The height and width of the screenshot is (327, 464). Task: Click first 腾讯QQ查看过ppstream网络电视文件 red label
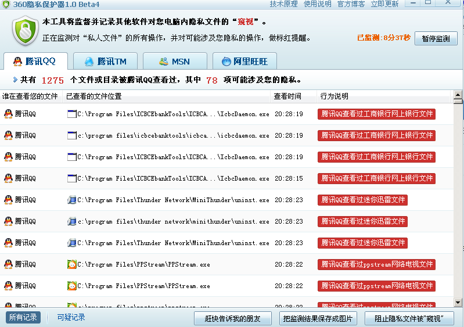click(376, 264)
